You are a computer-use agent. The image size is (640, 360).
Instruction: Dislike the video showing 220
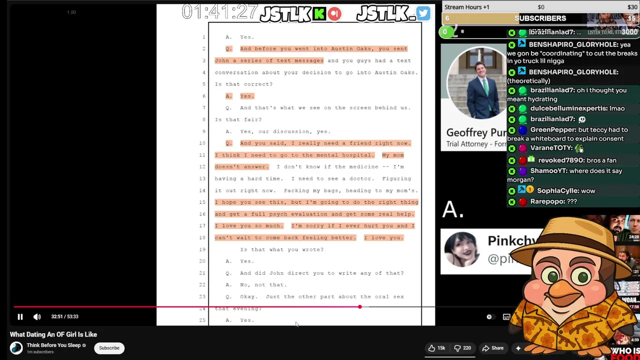pyautogui.click(x=462, y=348)
